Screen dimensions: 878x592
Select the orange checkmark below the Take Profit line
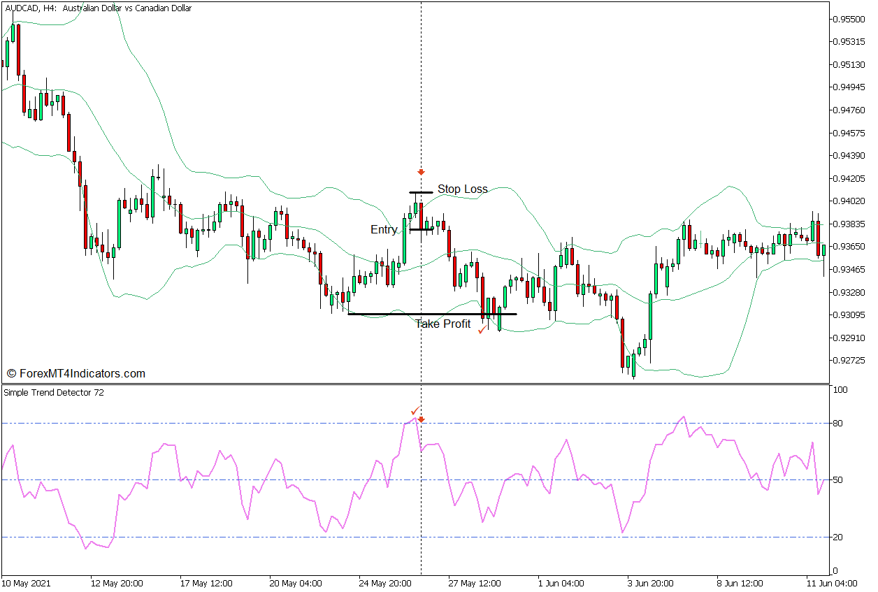(481, 330)
